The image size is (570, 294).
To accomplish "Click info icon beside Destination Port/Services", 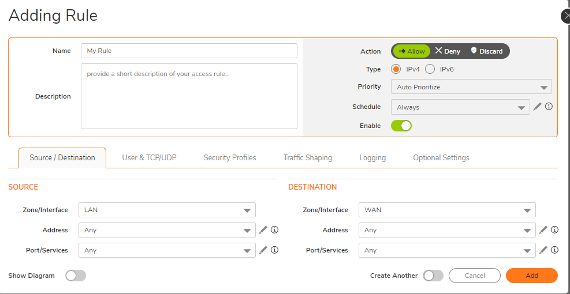I will point(554,250).
